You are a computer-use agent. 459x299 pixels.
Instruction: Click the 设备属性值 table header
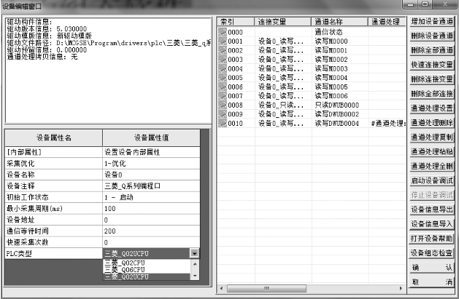point(151,137)
